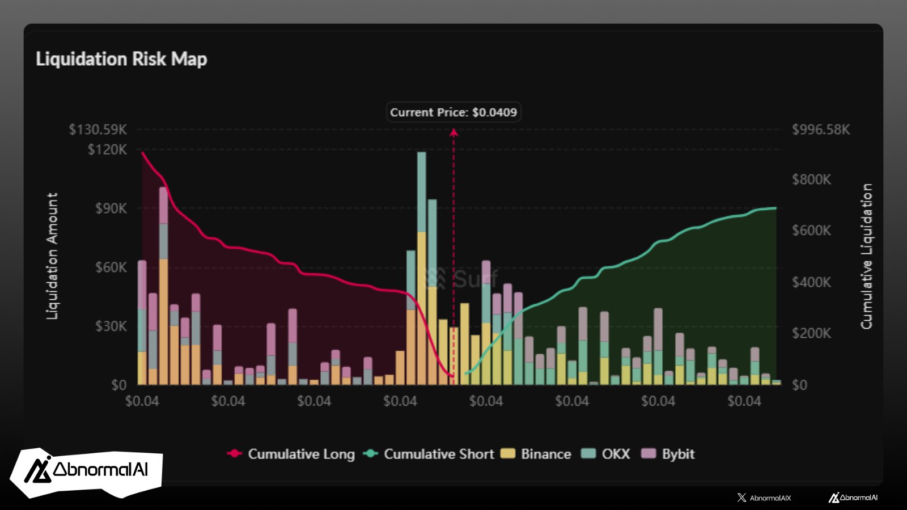Click the Liquidation Risk Map title
907x510 pixels.
121,59
